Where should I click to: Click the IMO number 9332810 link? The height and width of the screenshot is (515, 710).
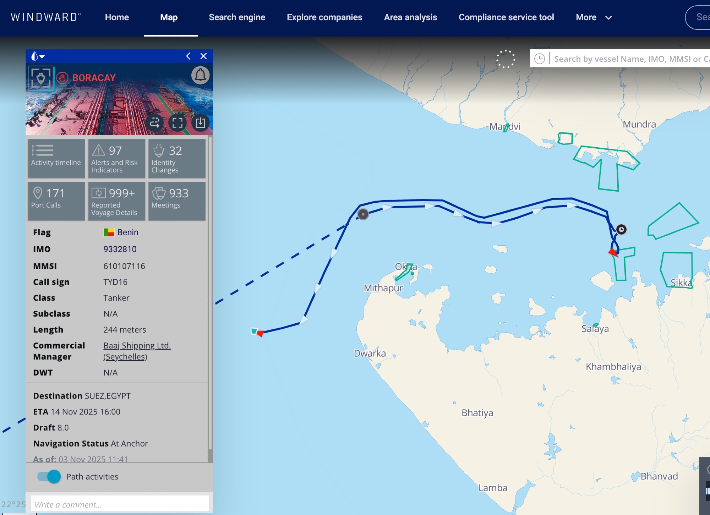click(x=120, y=249)
